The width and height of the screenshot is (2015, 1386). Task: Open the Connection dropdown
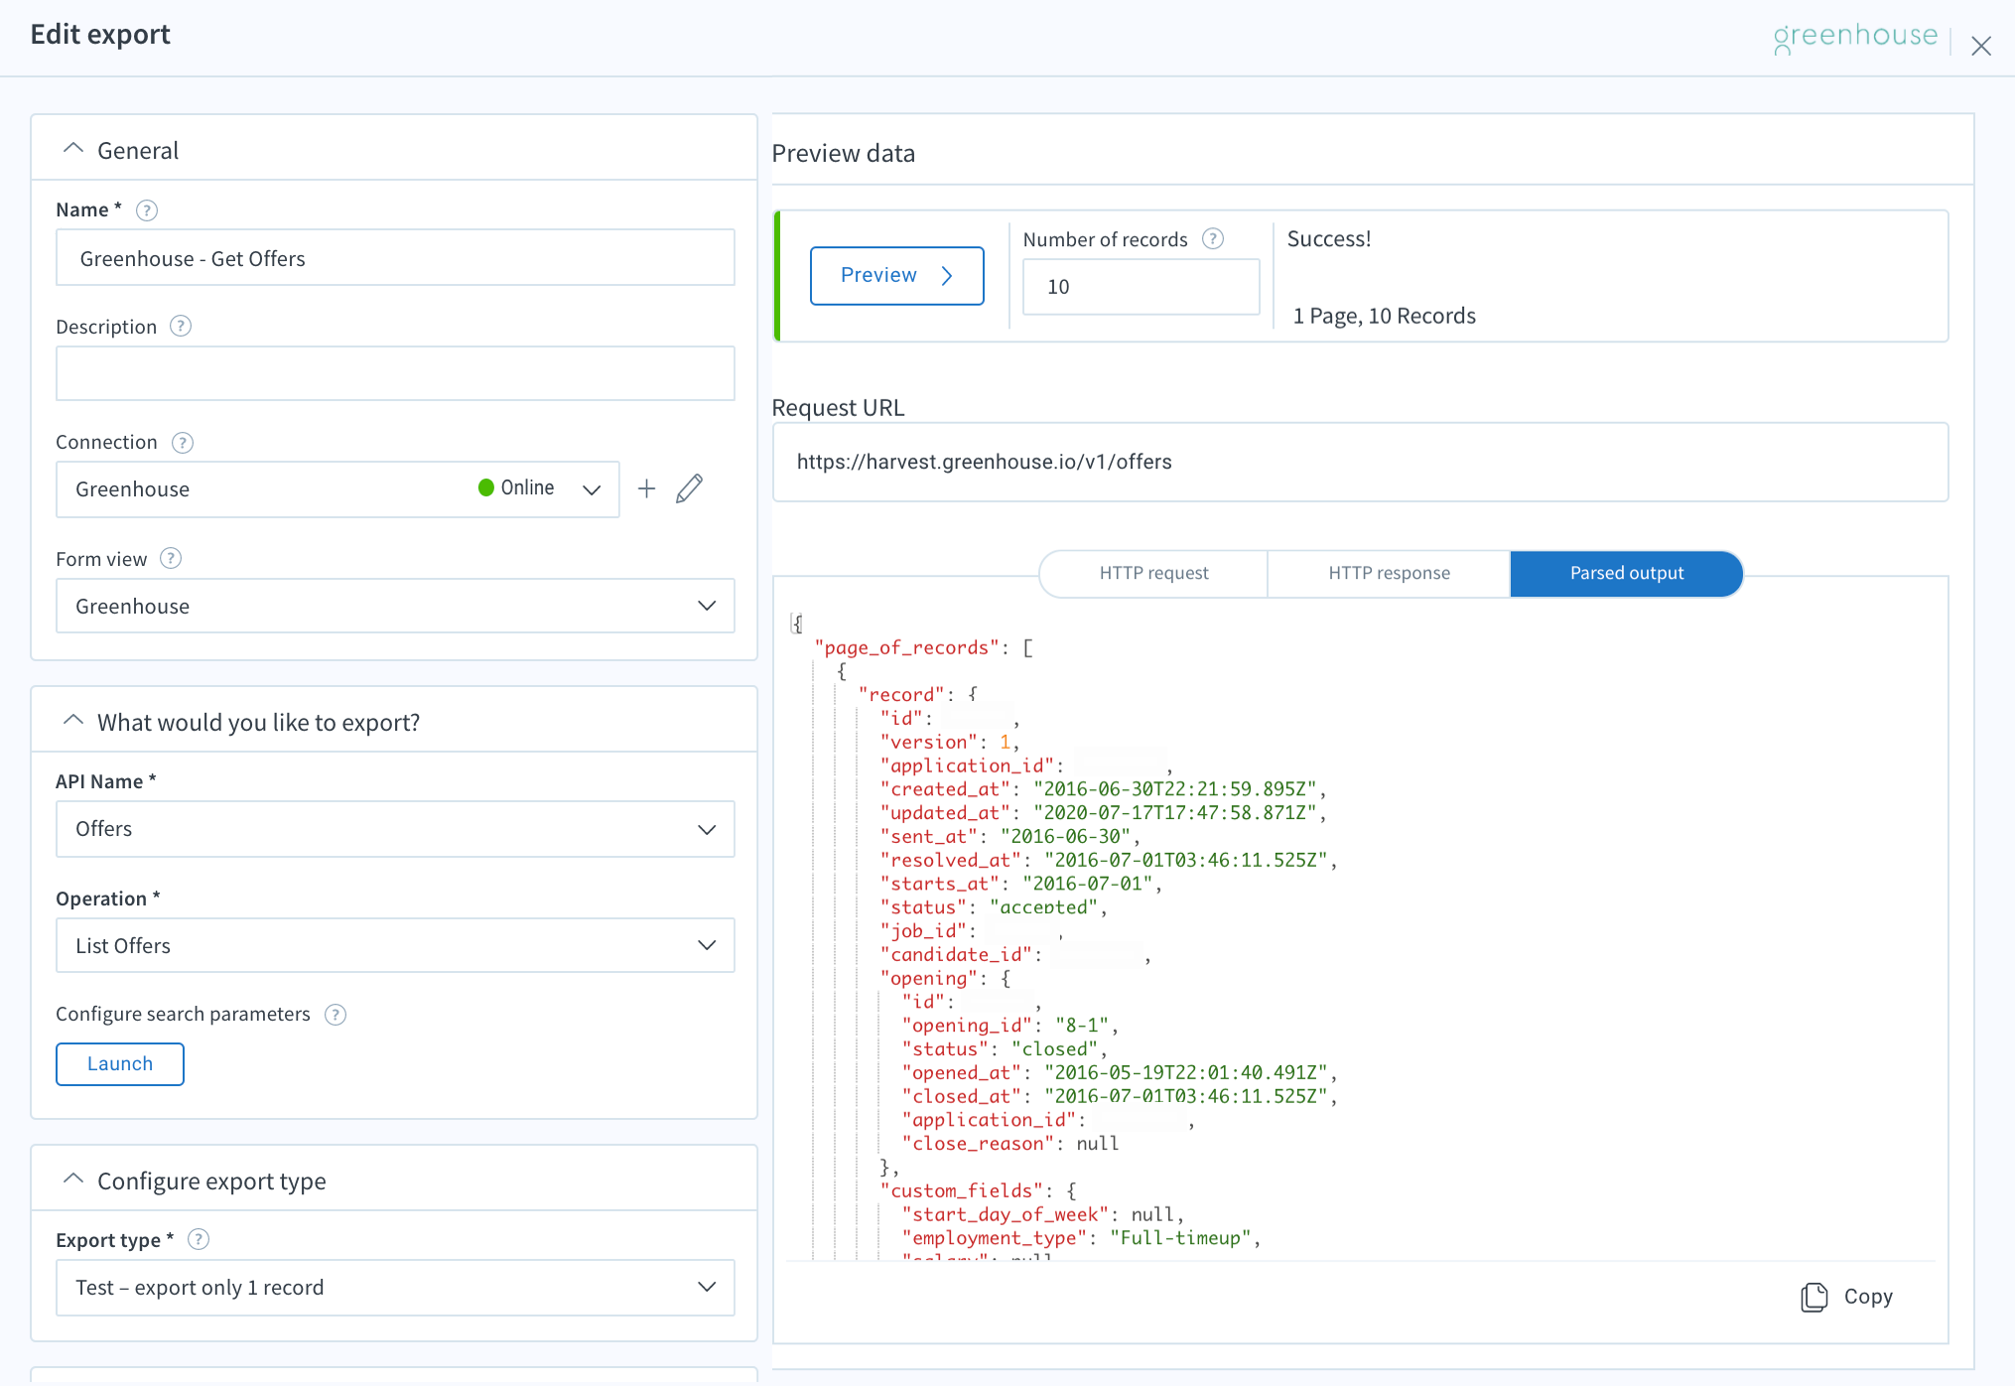pos(337,489)
